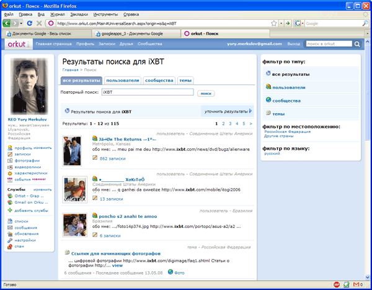Select сообщества results tab
The height and width of the screenshot is (290, 372).
point(159,81)
